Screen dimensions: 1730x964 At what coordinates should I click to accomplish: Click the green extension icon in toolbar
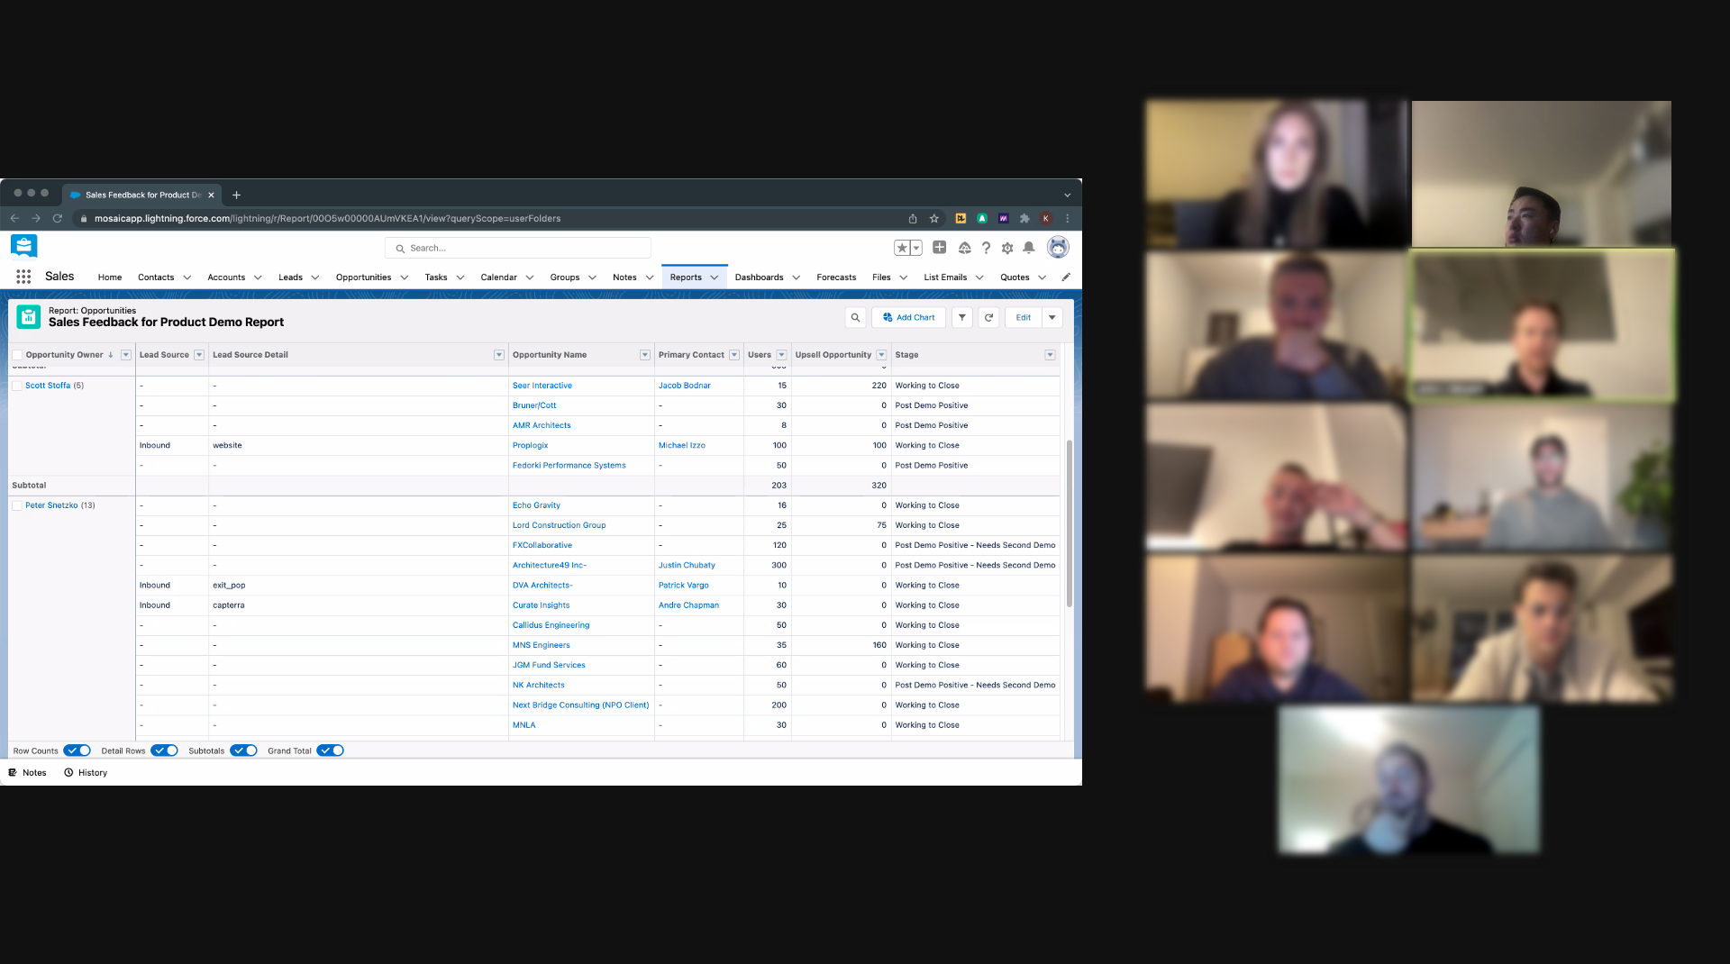point(982,218)
